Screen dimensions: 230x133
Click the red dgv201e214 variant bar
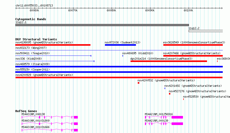pyautogui.click(x=169, y=61)
